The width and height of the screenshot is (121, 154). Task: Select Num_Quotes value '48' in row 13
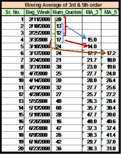click(x=67, y=101)
